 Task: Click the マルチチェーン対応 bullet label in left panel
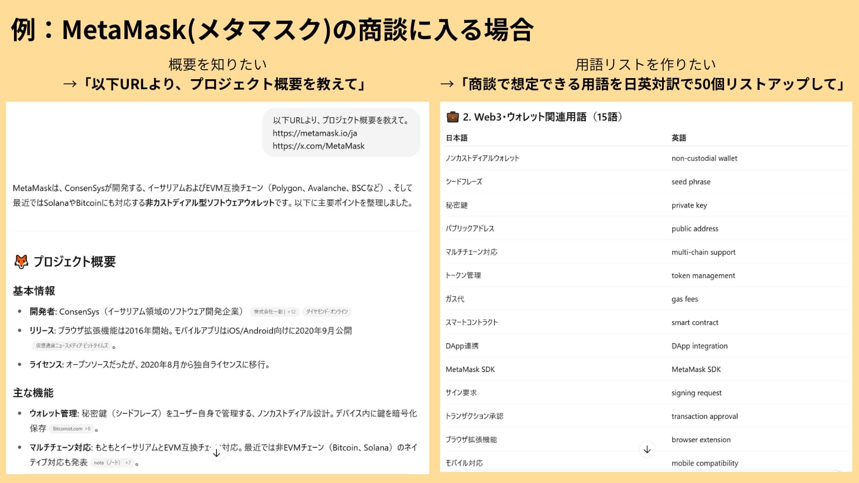[61, 448]
